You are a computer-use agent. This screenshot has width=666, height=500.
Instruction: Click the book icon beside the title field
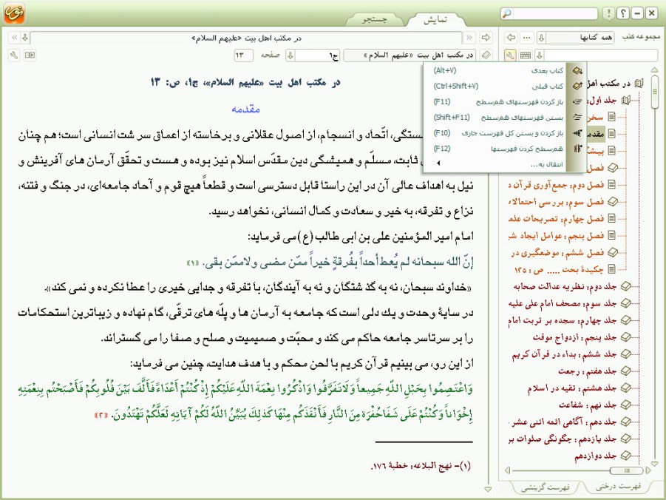pos(486,55)
